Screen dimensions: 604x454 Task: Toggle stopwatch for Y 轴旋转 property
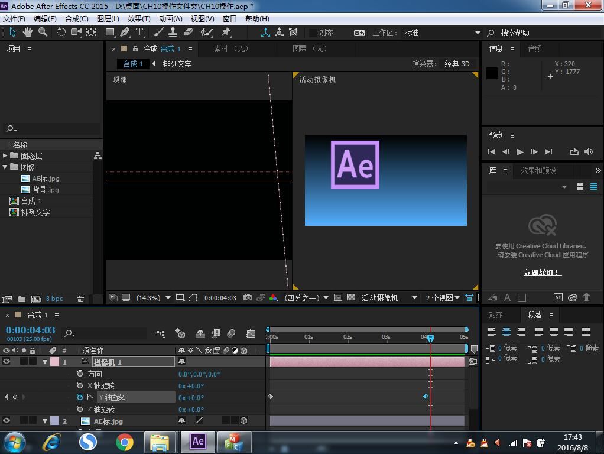80,397
